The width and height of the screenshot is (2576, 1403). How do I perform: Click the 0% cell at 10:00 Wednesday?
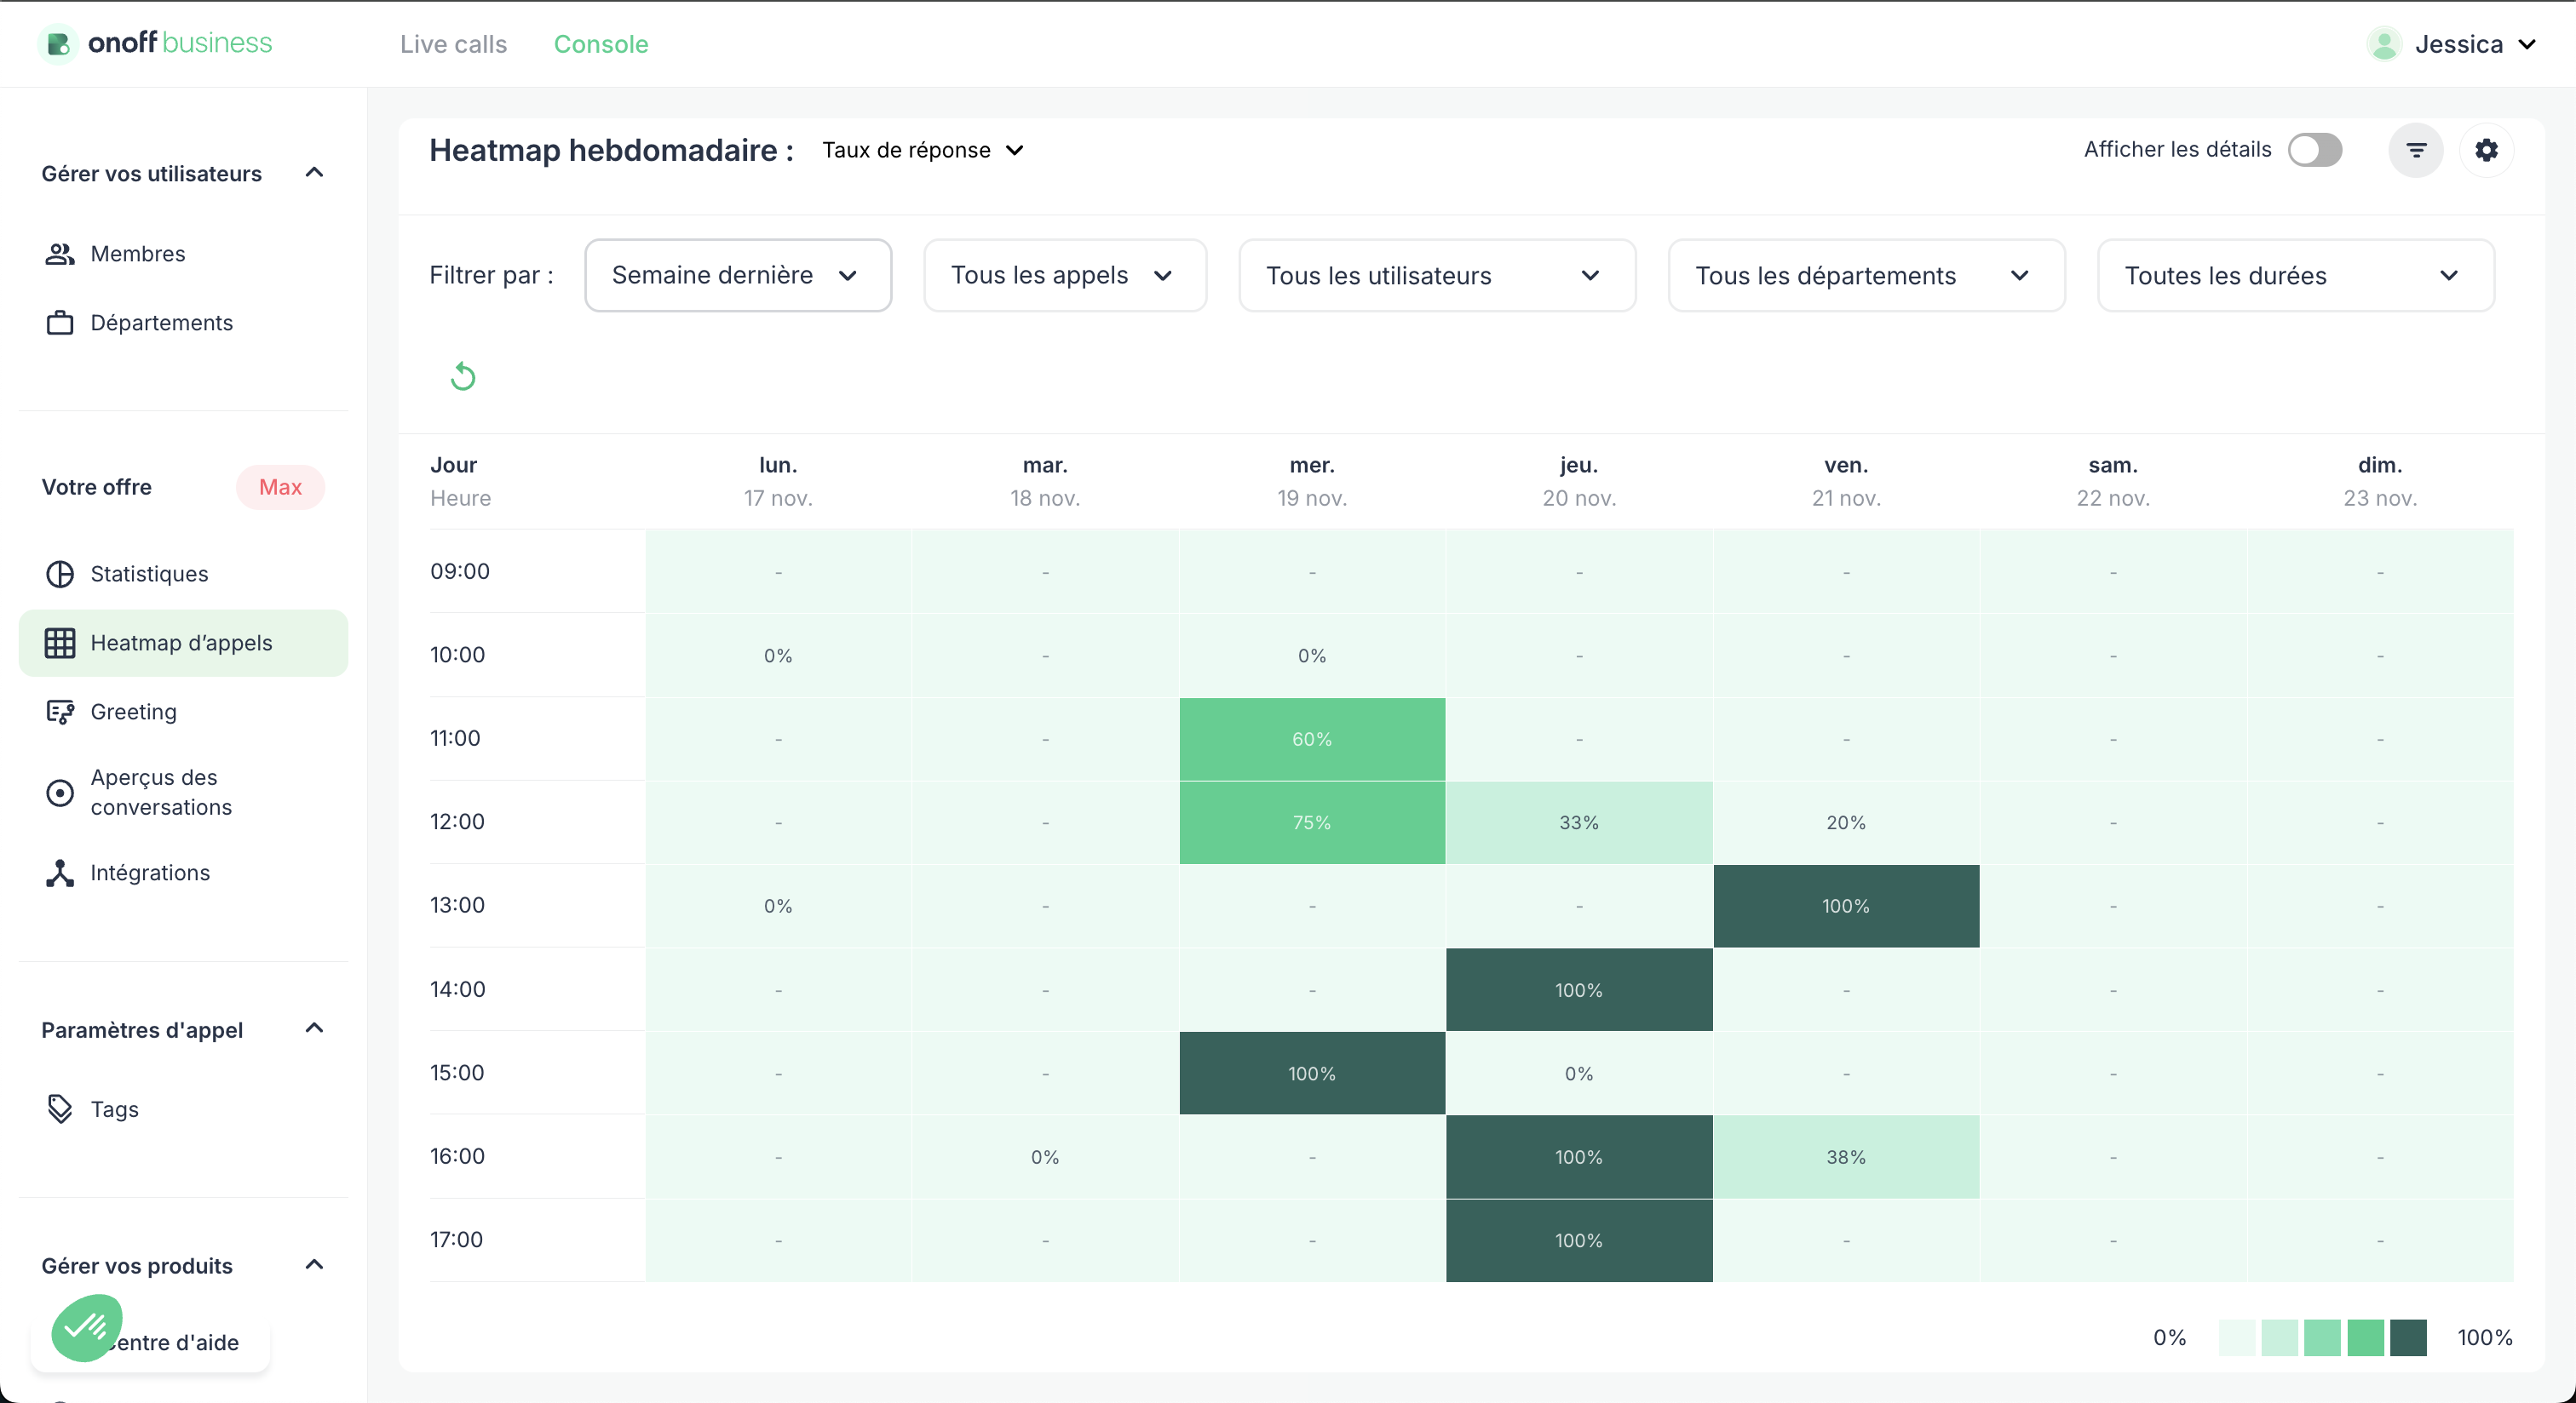[1312, 656]
